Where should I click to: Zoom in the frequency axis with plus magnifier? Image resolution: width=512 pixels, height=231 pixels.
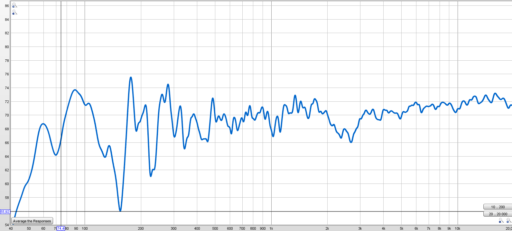pos(508,220)
